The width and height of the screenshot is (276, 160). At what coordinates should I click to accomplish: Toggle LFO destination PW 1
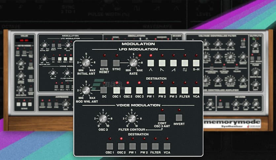click(151, 90)
